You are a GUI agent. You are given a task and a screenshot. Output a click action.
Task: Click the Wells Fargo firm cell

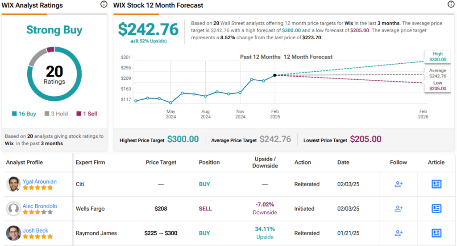coord(90,209)
